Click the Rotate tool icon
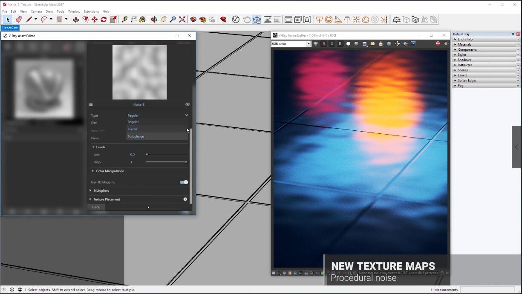 tap(104, 20)
